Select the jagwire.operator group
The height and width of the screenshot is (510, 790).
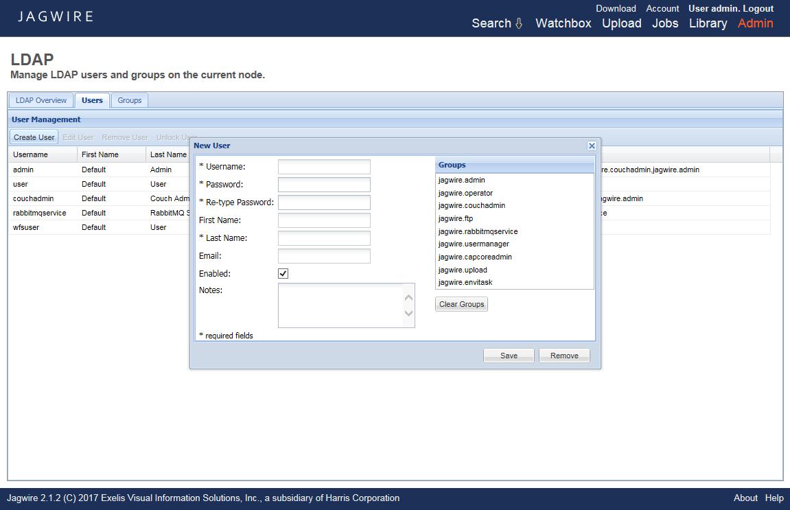coord(465,193)
